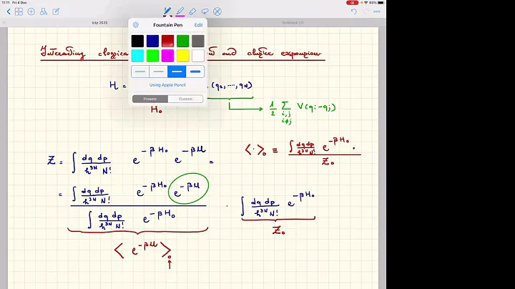
Task: Switch to the Presets segment
Action: coord(150,99)
